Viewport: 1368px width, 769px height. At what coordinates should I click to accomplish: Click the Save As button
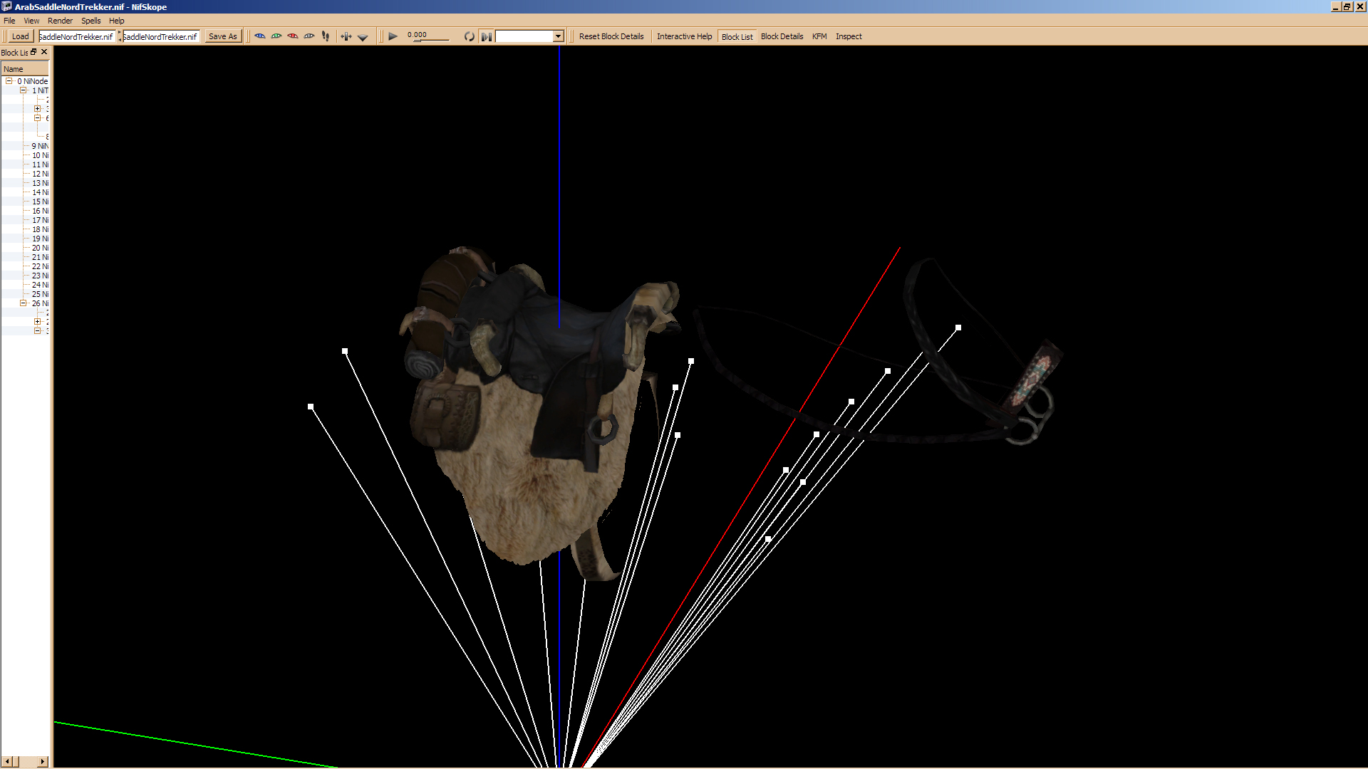[223, 36]
